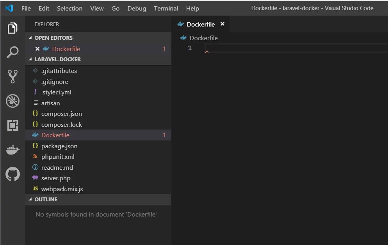388x245 pixels.
Task: Open composer.json in the explorer
Action: 98,114
